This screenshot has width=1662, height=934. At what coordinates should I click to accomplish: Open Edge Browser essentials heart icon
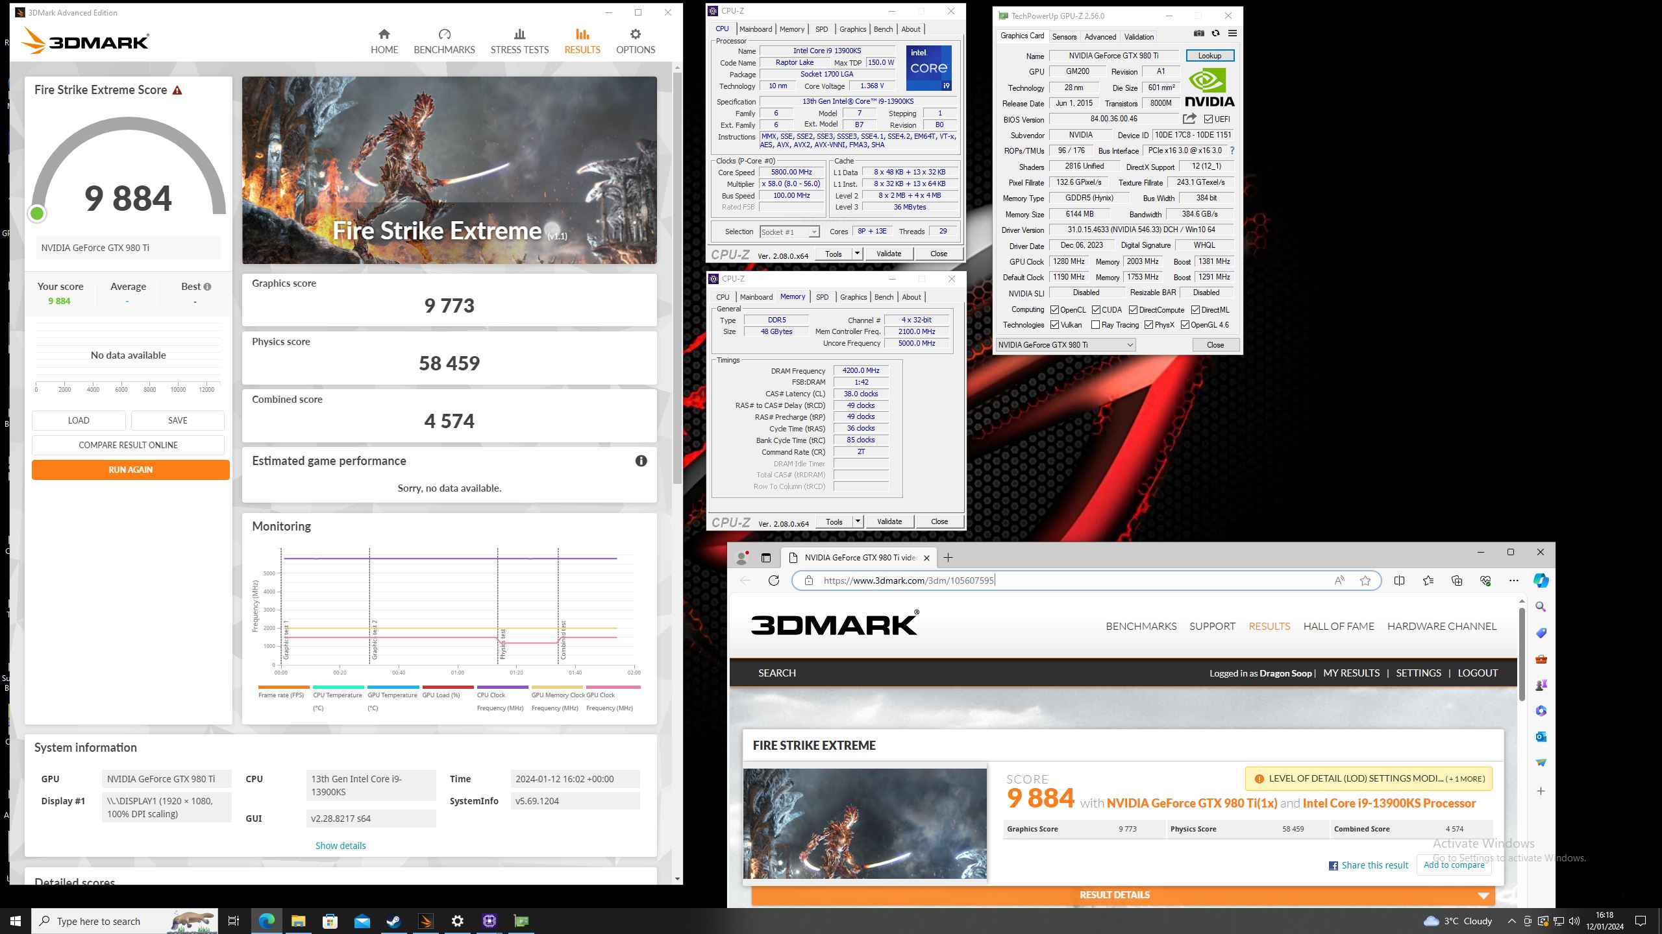coord(1485,581)
